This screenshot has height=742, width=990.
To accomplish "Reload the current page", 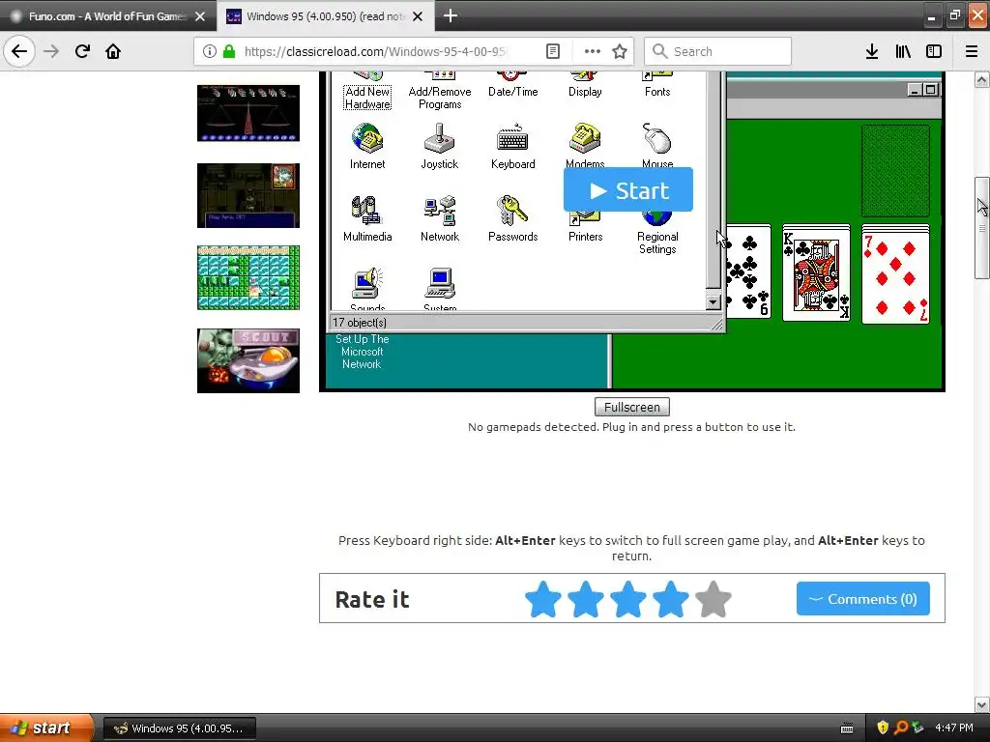I will [x=82, y=51].
